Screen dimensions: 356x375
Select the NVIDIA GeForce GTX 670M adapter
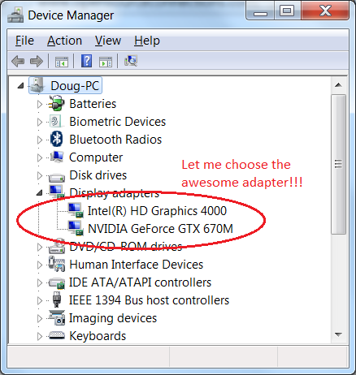coord(160,229)
